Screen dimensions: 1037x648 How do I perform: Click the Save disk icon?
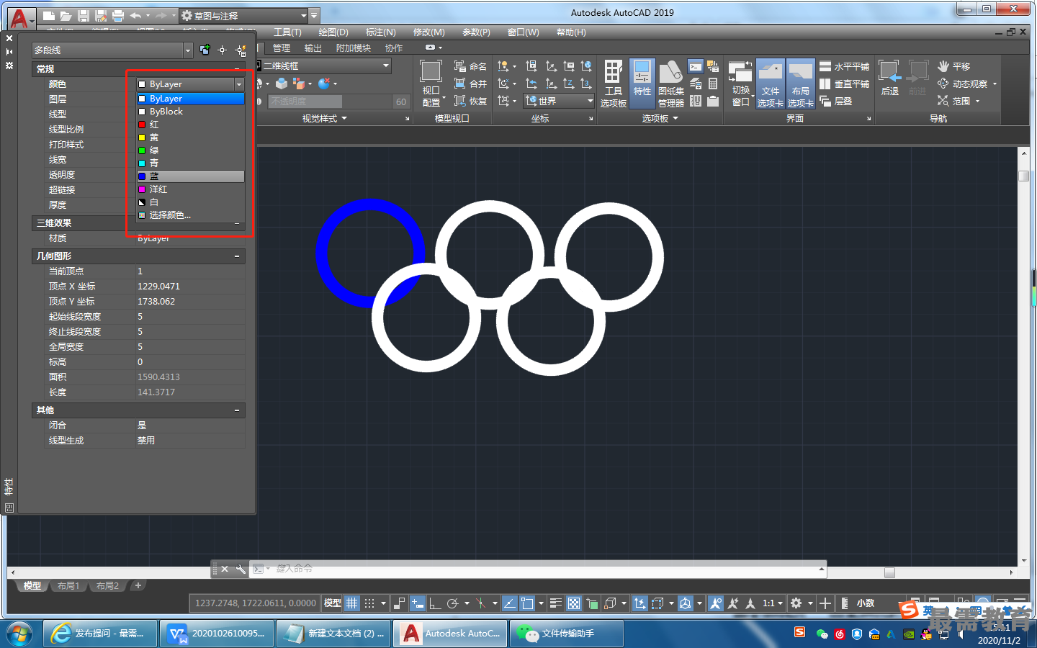coord(83,15)
